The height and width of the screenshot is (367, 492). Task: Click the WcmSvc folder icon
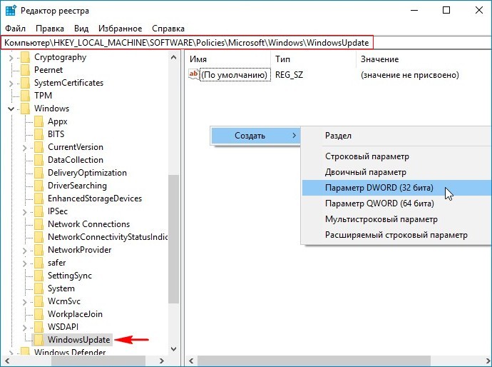point(39,301)
